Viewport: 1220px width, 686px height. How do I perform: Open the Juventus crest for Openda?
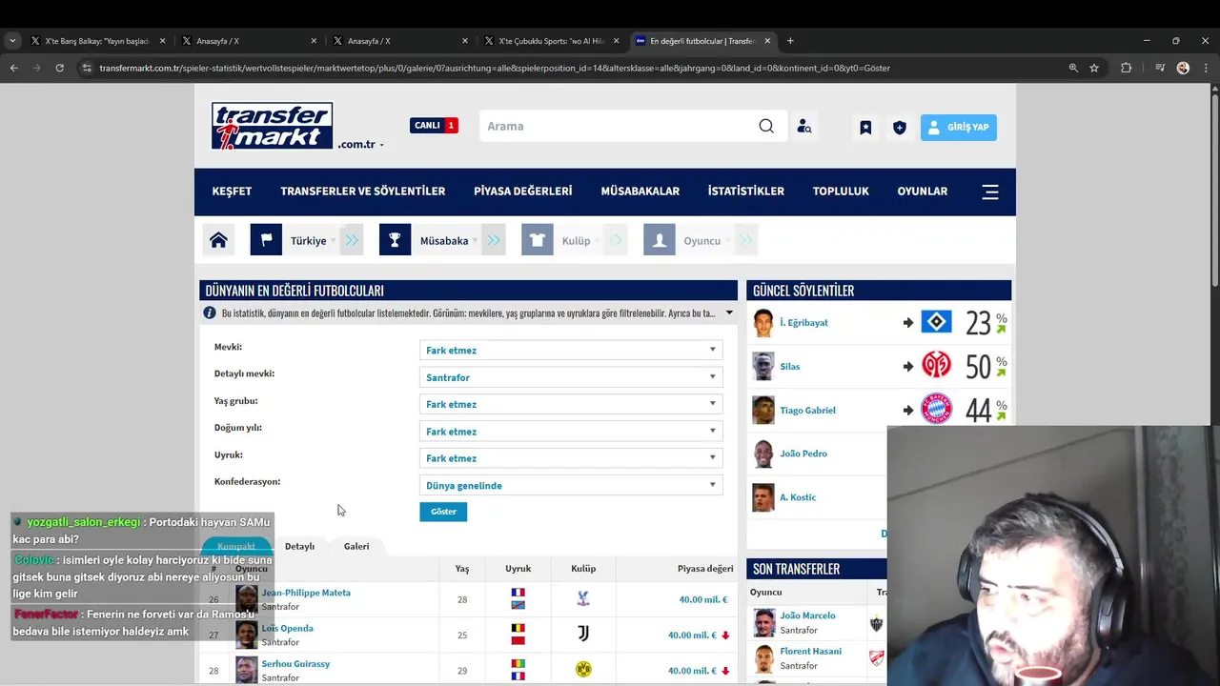[583, 635]
